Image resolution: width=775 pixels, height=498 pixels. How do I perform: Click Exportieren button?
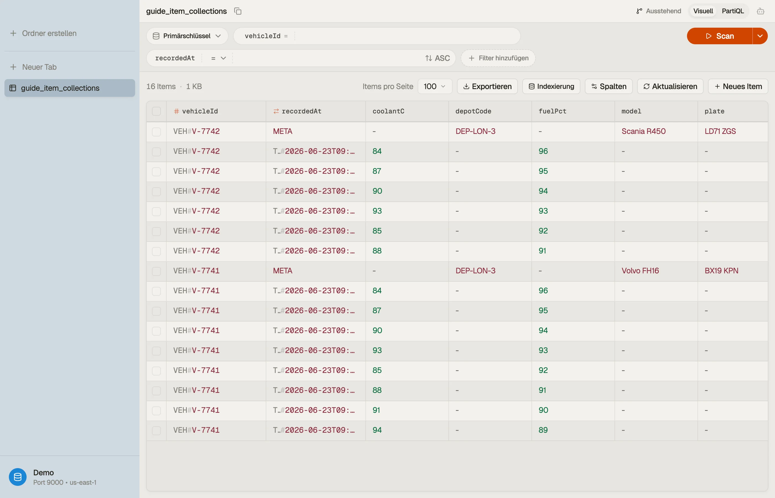click(487, 86)
